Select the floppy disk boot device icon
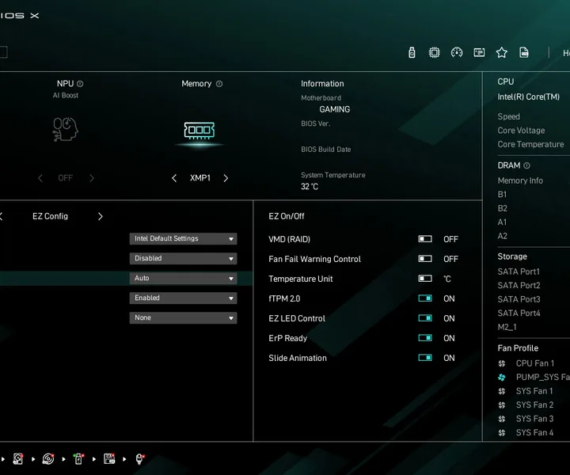 click(x=109, y=459)
